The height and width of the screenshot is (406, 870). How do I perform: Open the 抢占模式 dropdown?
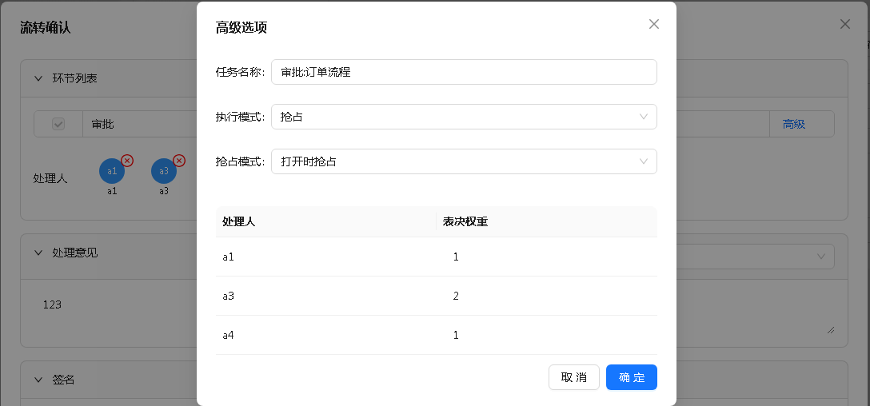[x=464, y=161]
